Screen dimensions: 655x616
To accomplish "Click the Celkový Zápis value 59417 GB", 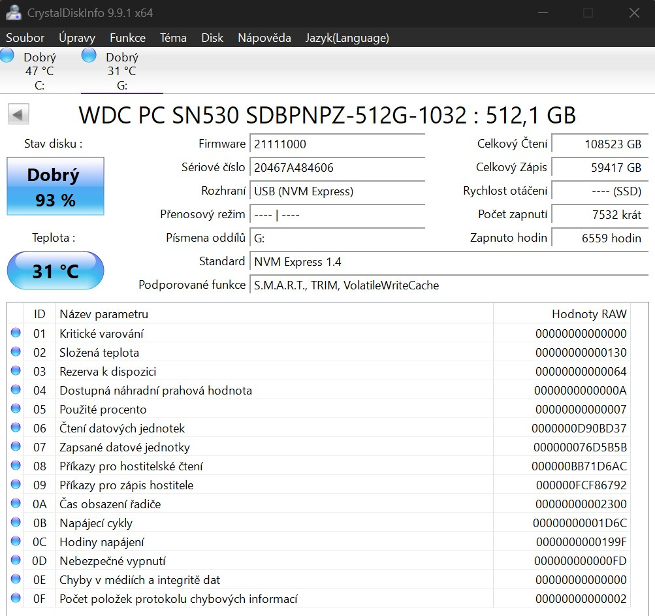I will click(x=600, y=168).
